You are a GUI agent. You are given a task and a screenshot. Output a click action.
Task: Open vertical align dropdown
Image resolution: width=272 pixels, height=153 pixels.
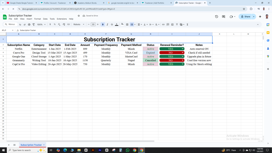tap(146, 24)
